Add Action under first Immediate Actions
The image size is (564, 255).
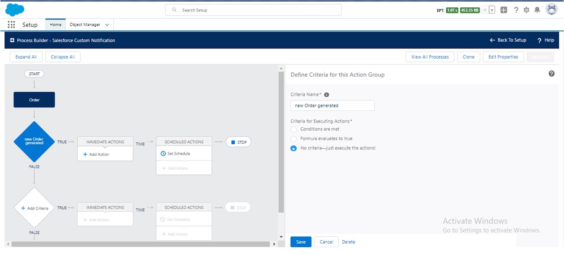coord(96,154)
